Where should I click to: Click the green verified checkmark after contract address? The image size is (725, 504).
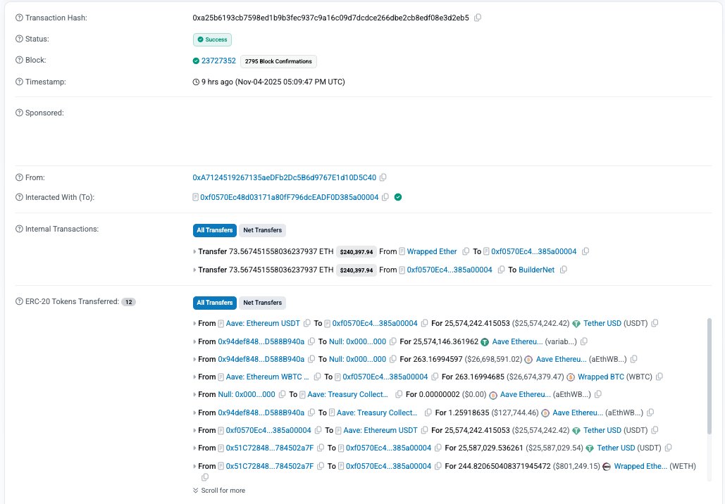point(397,197)
